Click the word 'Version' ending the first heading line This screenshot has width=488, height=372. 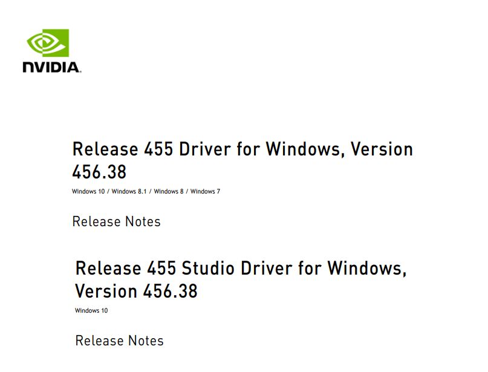click(382, 149)
